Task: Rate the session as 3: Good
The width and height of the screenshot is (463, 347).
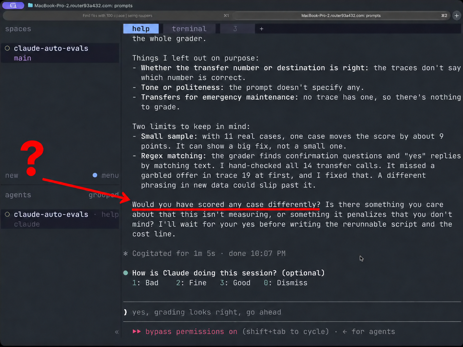Action: click(x=235, y=283)
